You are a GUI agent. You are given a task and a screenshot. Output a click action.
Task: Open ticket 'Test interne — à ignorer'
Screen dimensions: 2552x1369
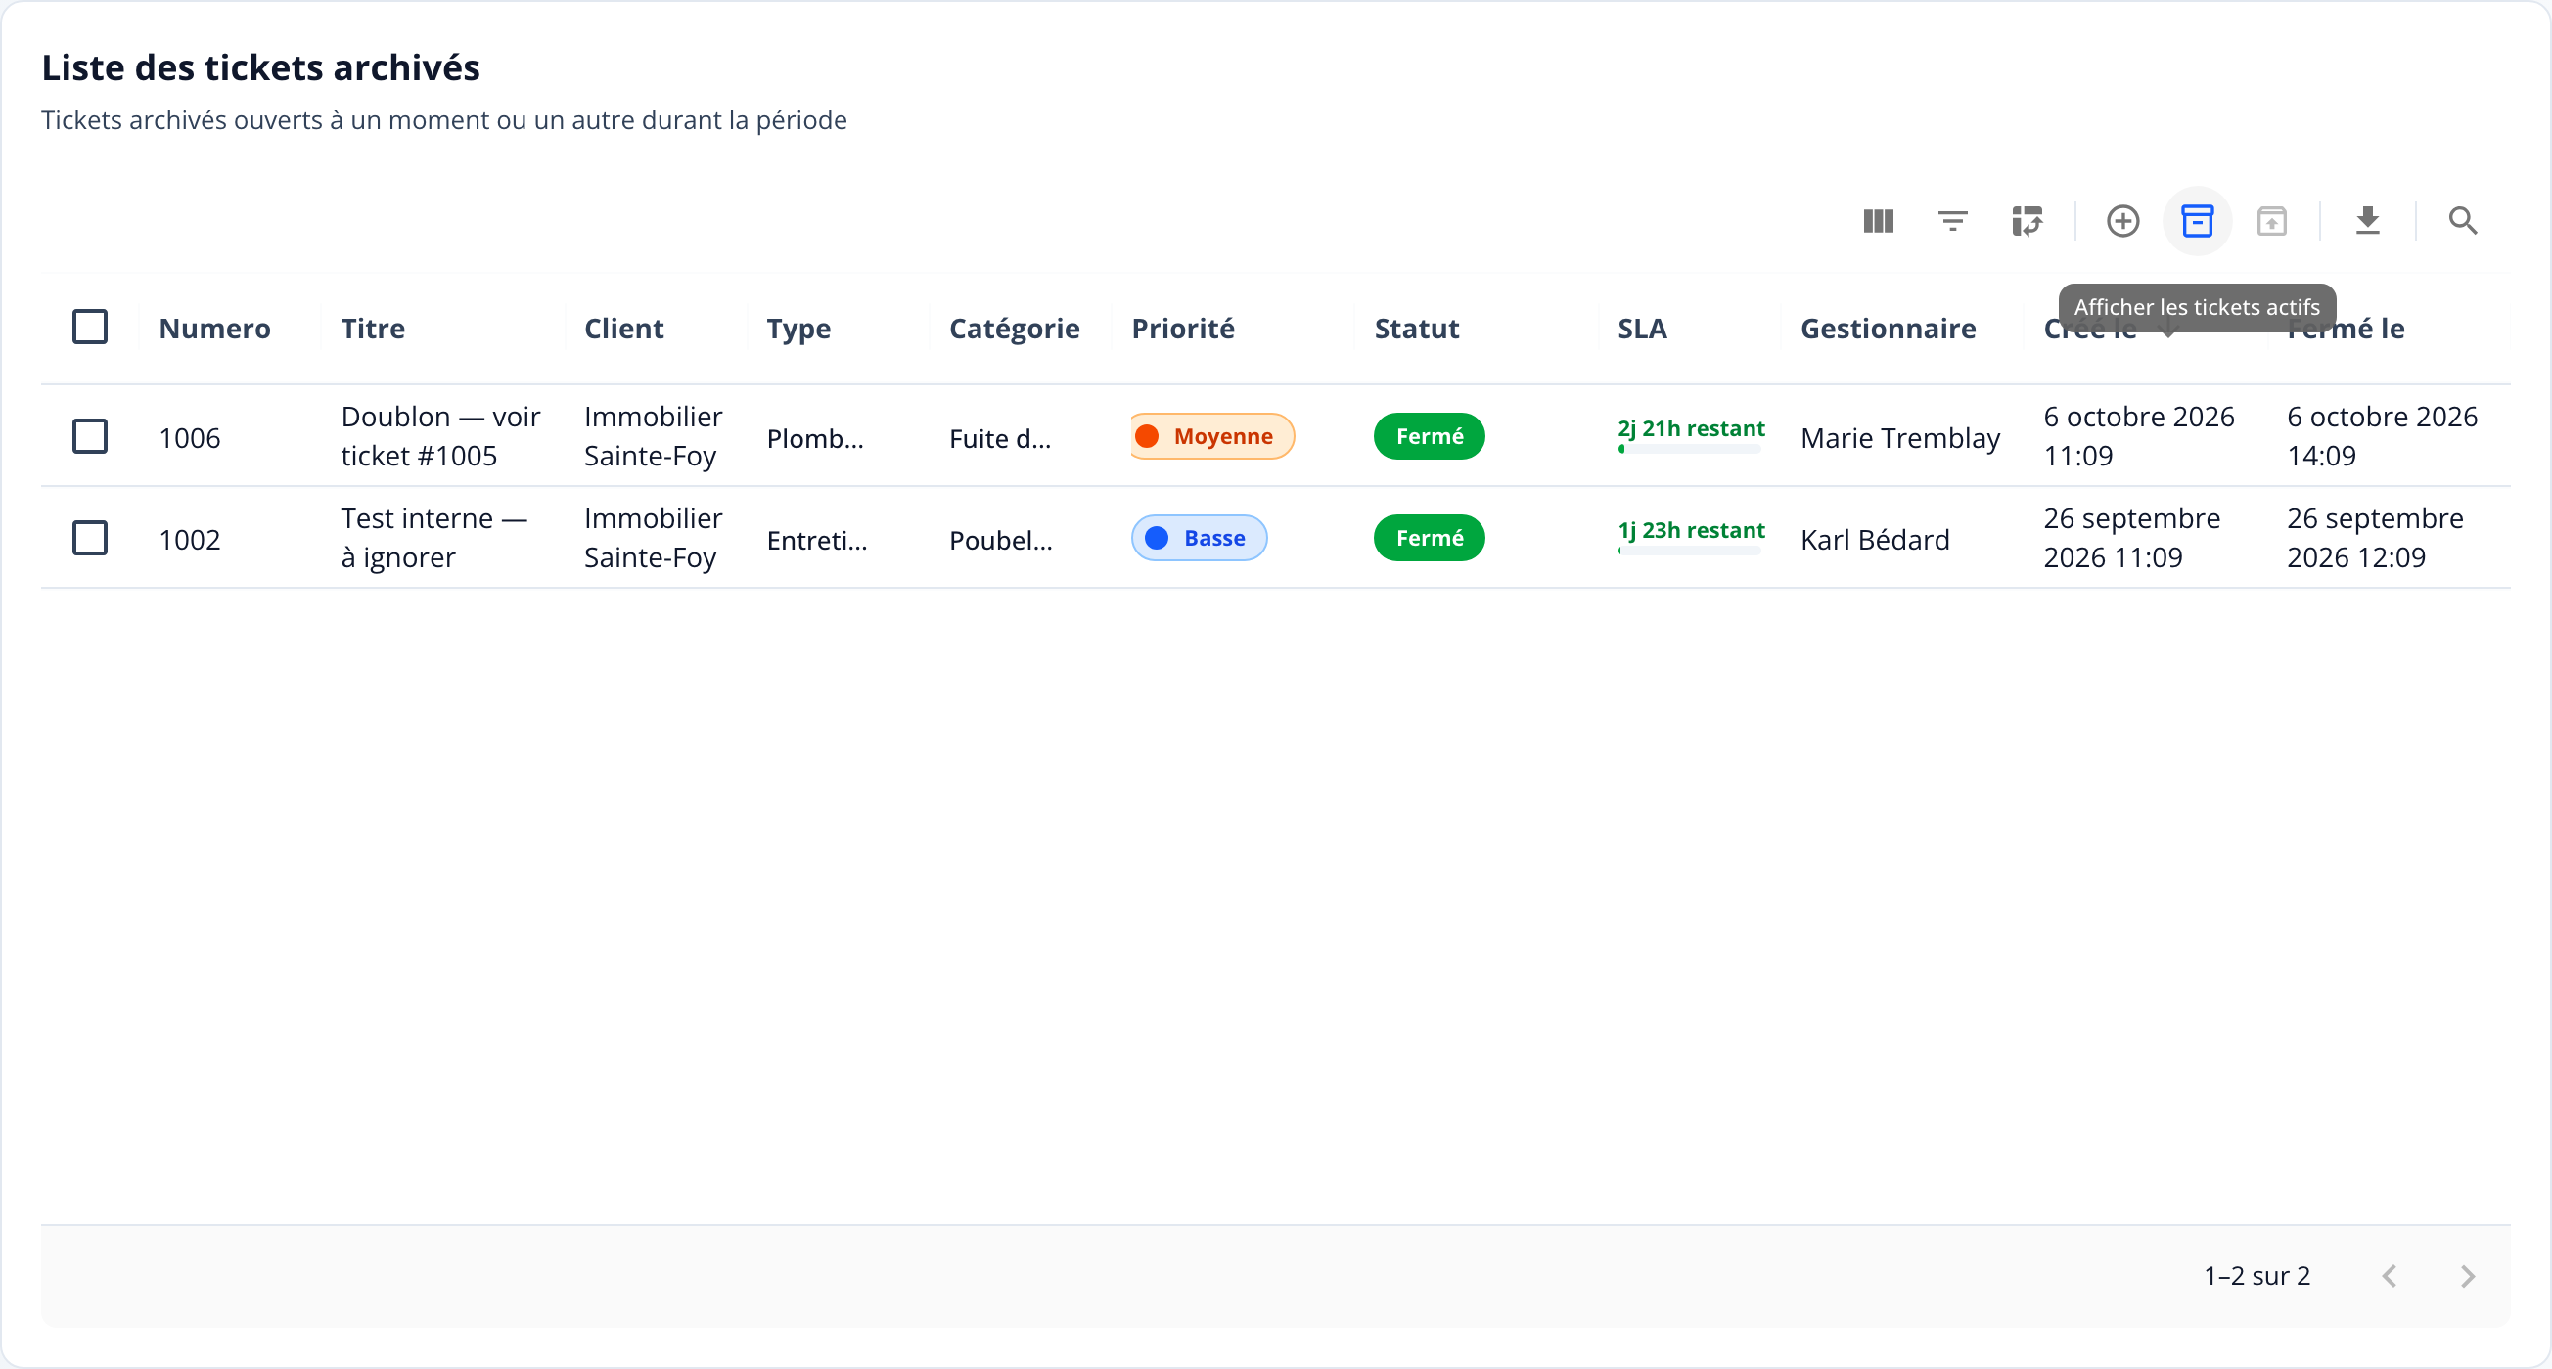pyautogui.click(x=433, y=539)
